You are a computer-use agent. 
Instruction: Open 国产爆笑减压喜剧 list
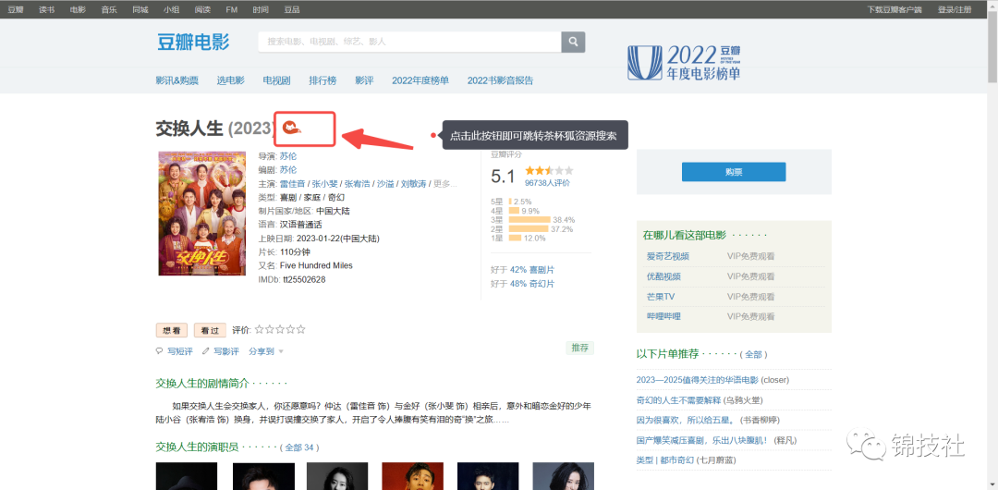702,440
